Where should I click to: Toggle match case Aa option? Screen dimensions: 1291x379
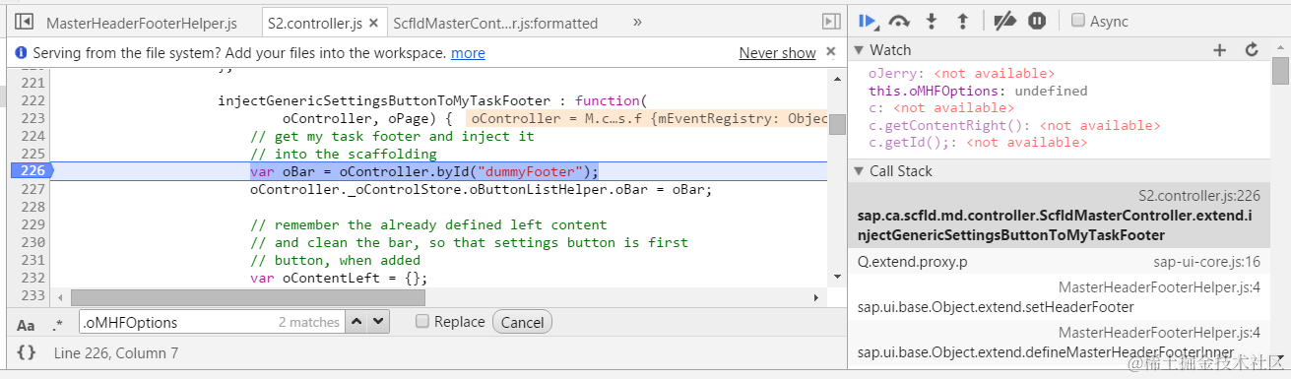26,324
